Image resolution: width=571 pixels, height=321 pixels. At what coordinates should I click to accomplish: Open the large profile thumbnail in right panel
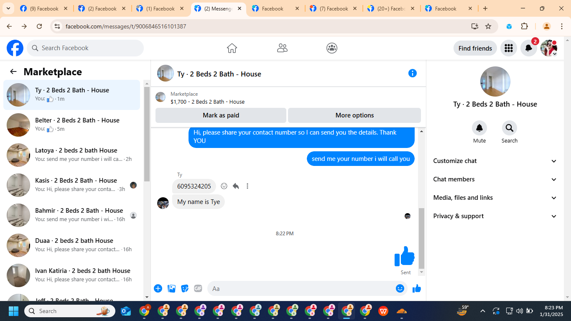(x=495, y=82)
